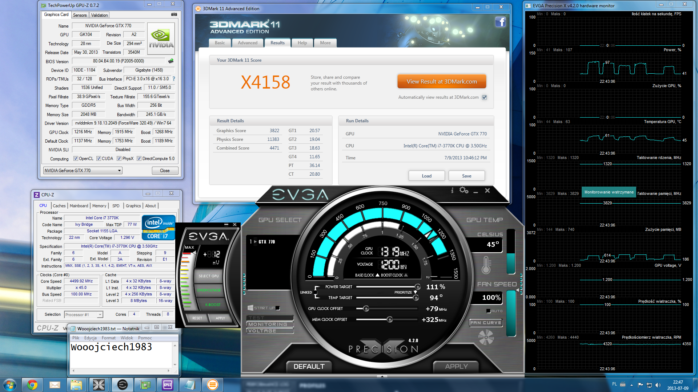Expand the bottom arrow of Precision

[x=382, y=376]
